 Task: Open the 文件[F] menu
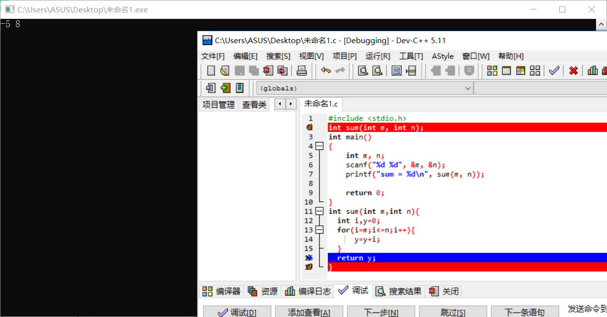tap(213, 56)
